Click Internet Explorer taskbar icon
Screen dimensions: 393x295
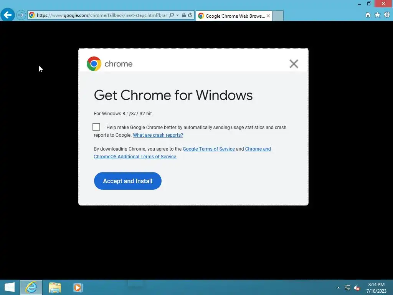(31, 287)
